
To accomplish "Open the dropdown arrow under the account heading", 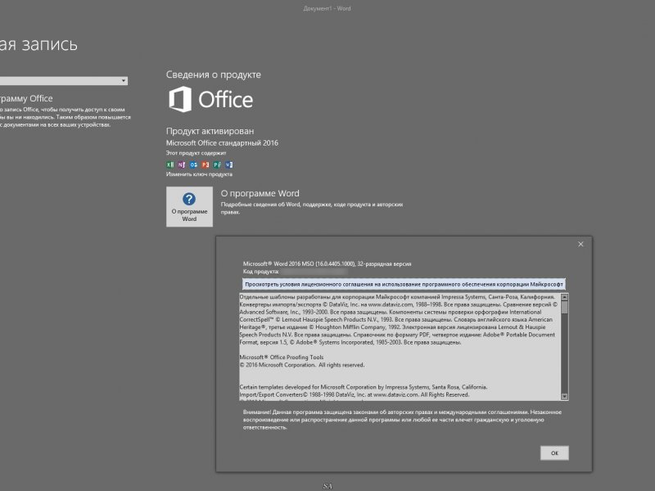I will (124, 80).
